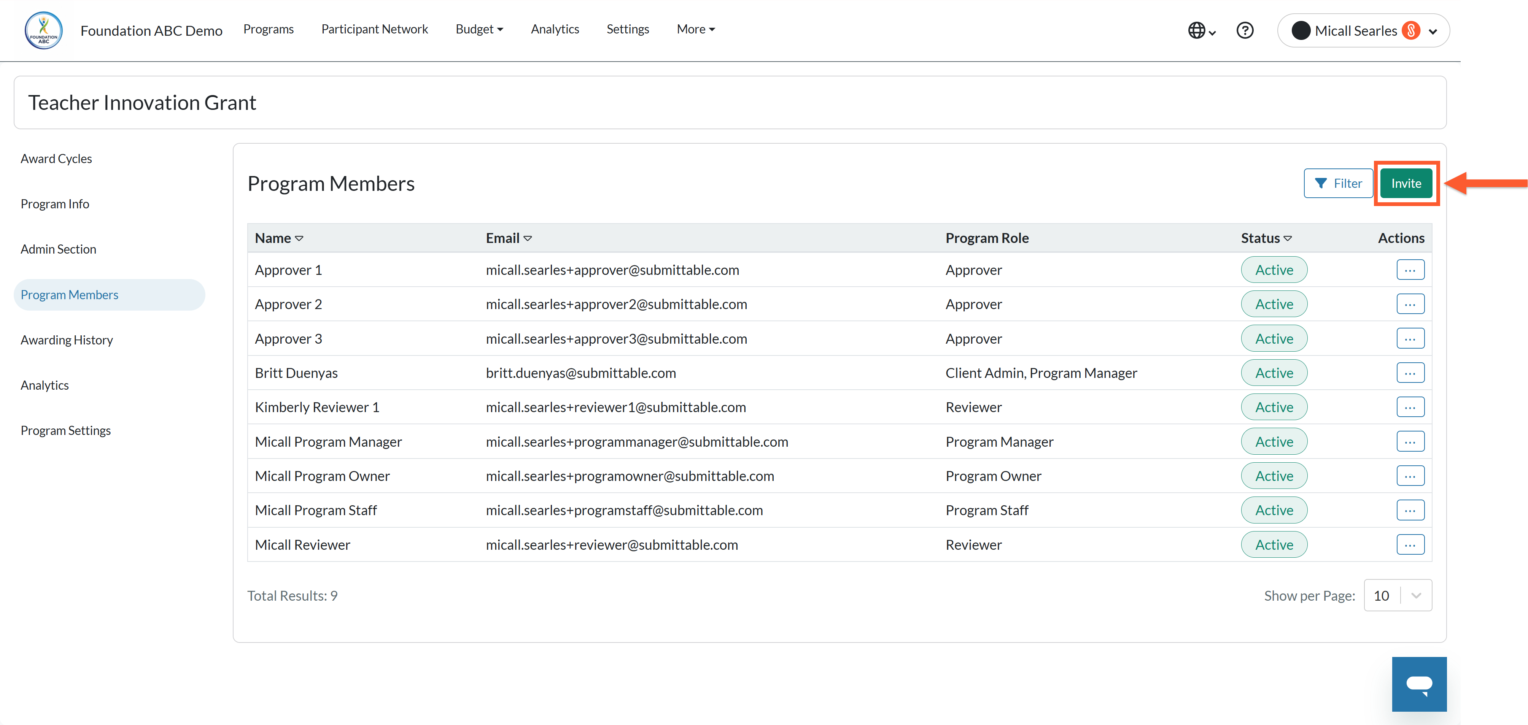Go to Programs in top navigation
The width and height of the screenshot is (1528, 725).
click(x=268, y=29)
